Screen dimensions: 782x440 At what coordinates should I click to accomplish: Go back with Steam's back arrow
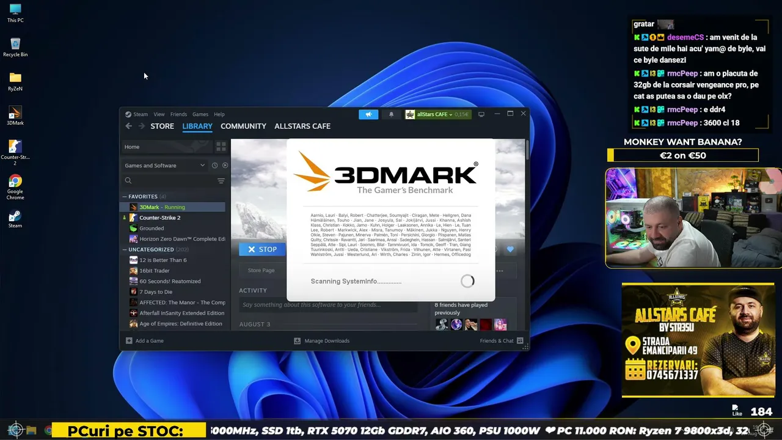(x=128, y=126)
